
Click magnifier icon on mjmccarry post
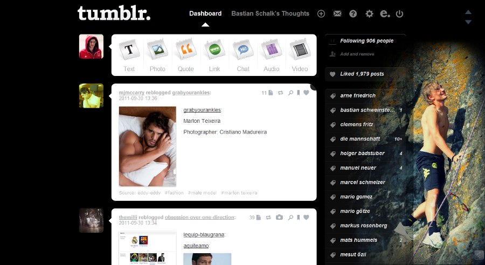[x=290, y=93]
